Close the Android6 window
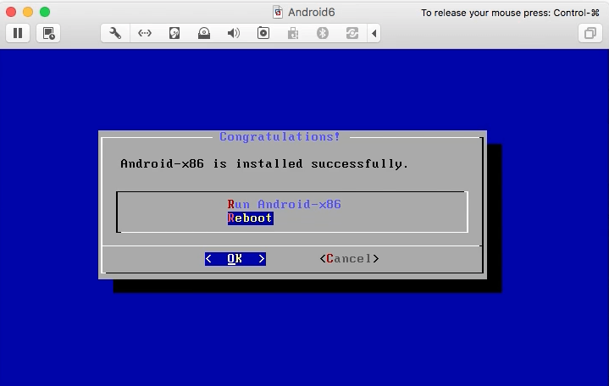 pyautogui.click(x=11, y=12)
